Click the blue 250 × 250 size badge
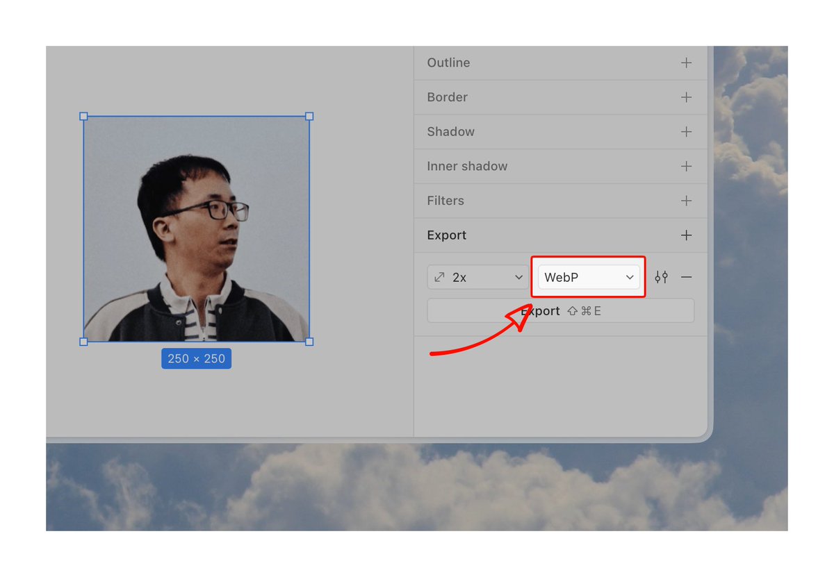The image size is (834, 577). (196, 358)
